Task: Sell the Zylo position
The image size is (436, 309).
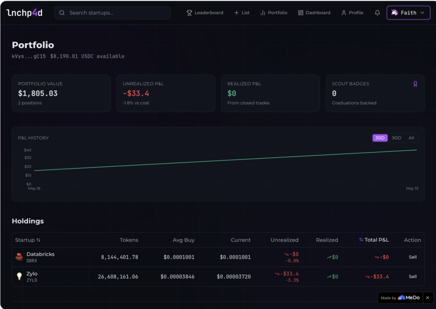Action: point(413,277)
